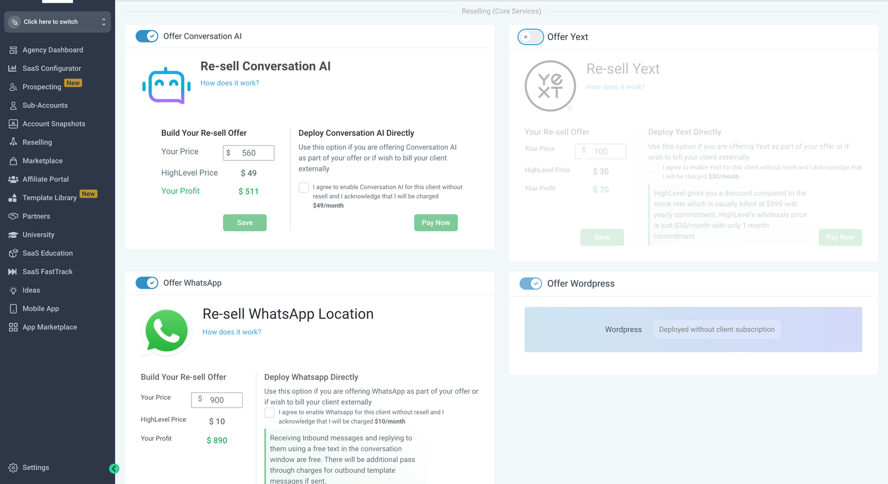Open the Settings gear icon
The height and width of the screenshot is (484, 888).
(13, 467)
